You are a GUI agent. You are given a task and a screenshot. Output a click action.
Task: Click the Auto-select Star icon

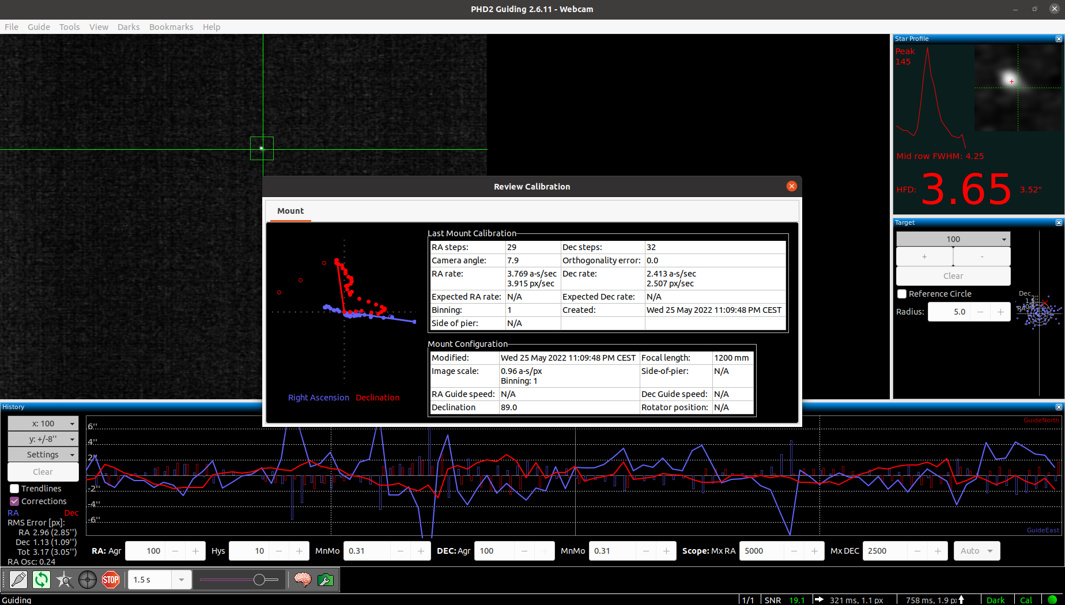[x=65, y=580]
